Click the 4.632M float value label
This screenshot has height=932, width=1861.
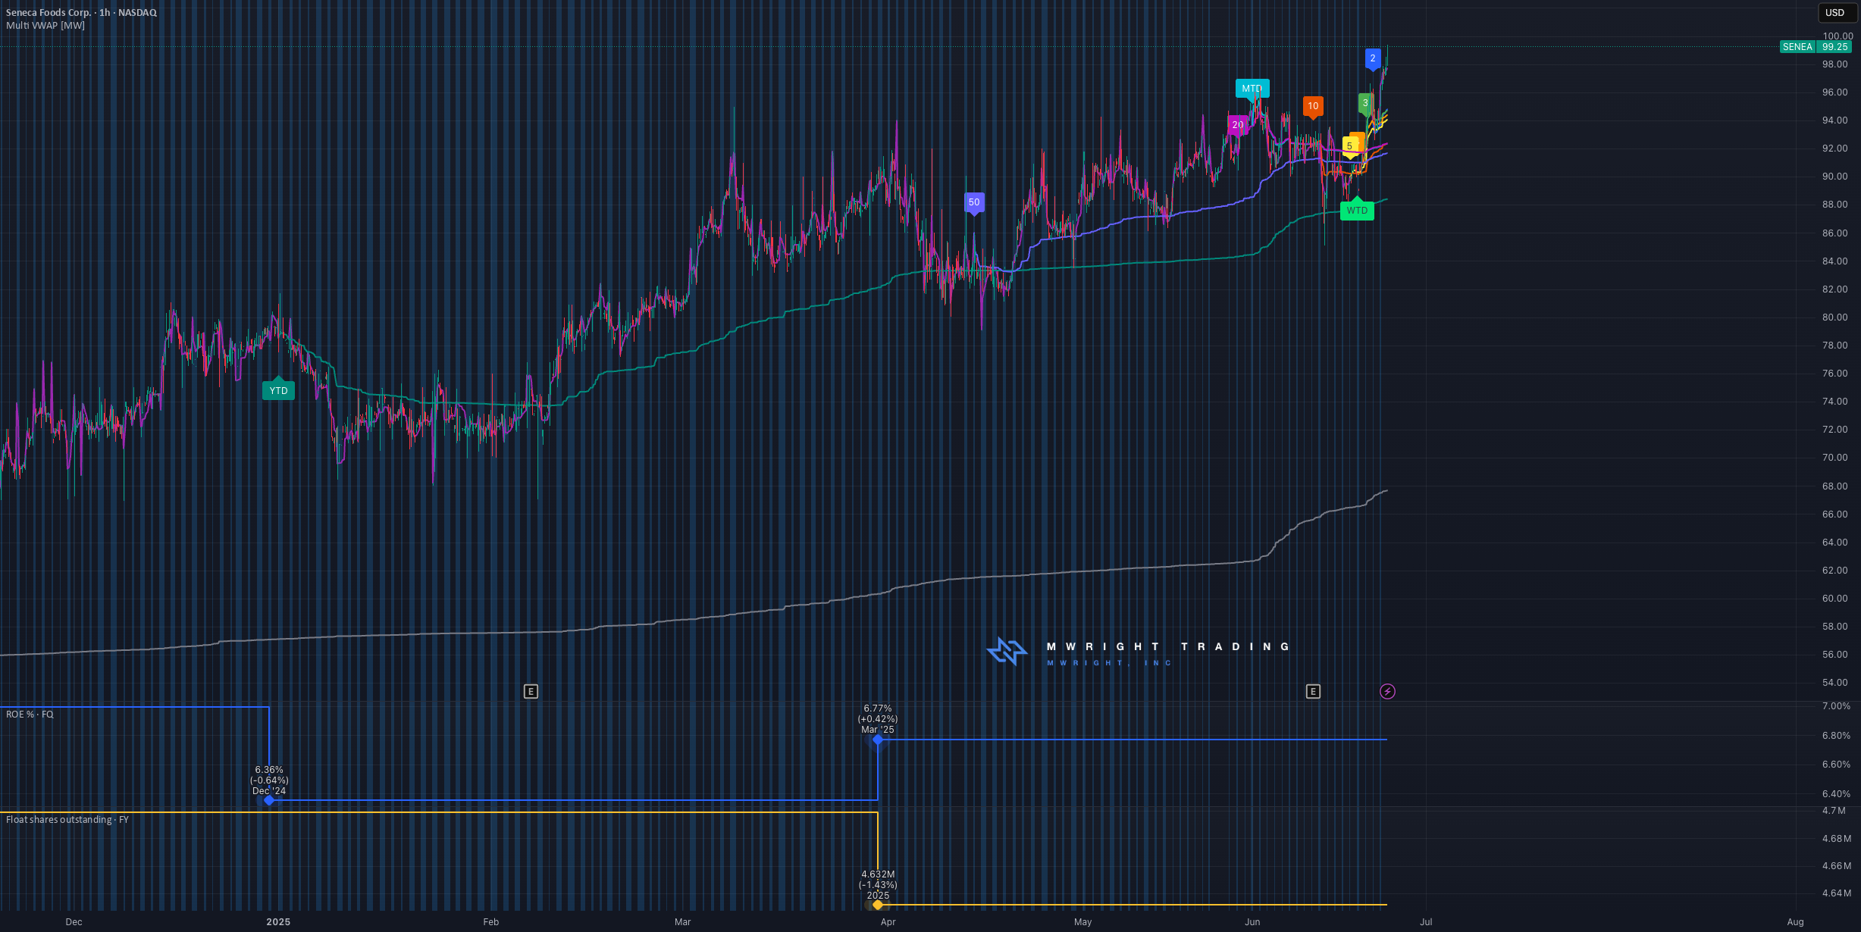click(x=878, y=874)
